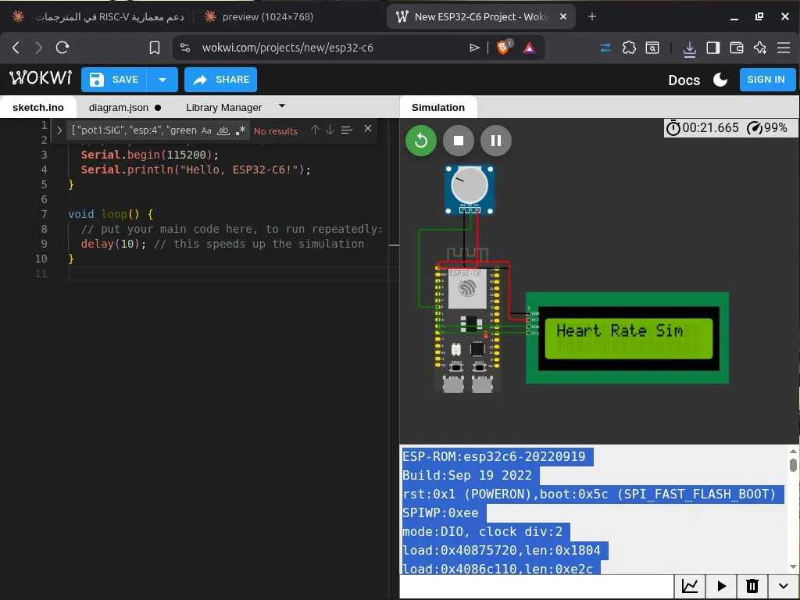
Task: Go to next find match
Action: tap(330, 130)
